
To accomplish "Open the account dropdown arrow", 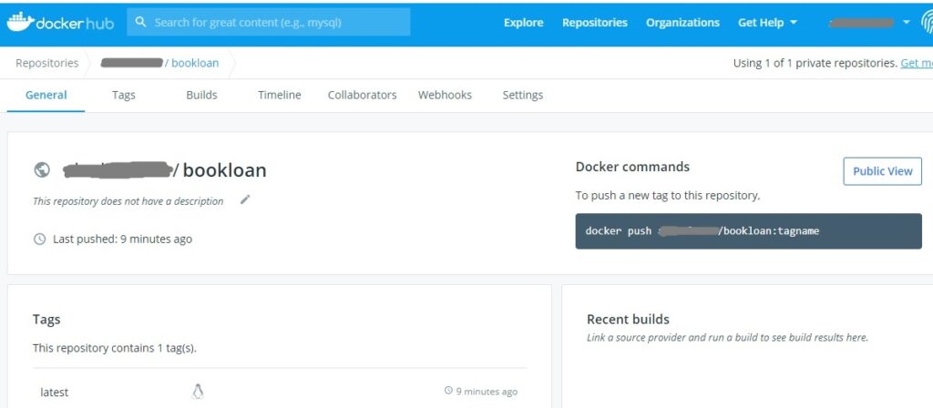I will 907,23.
